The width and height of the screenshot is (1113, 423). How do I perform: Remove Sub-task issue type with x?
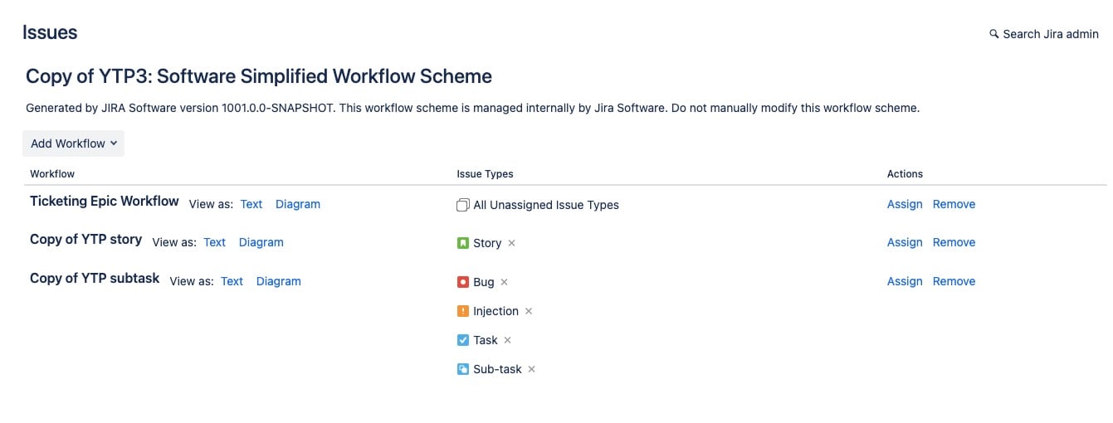point(532,369)
